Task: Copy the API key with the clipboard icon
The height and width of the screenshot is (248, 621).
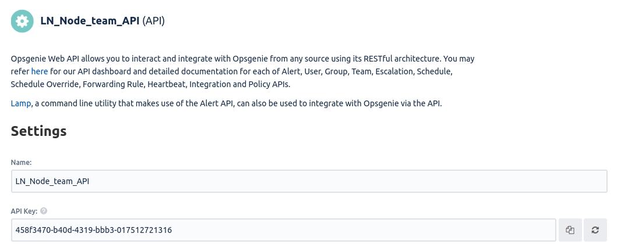Action: [x=570, y=230]
